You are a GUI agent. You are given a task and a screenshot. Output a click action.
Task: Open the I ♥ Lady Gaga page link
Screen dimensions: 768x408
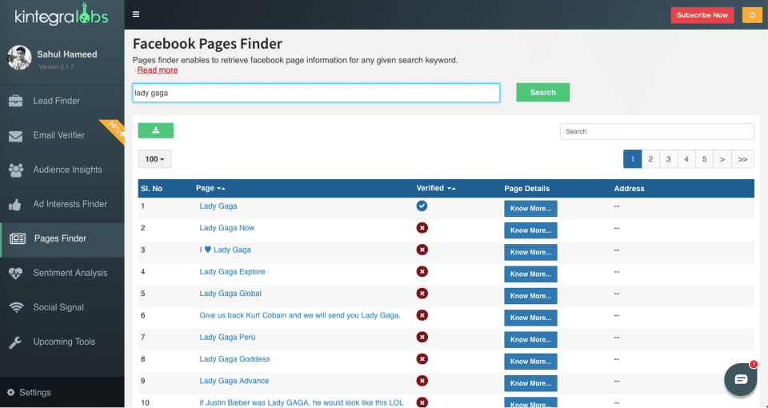point(226,250)
